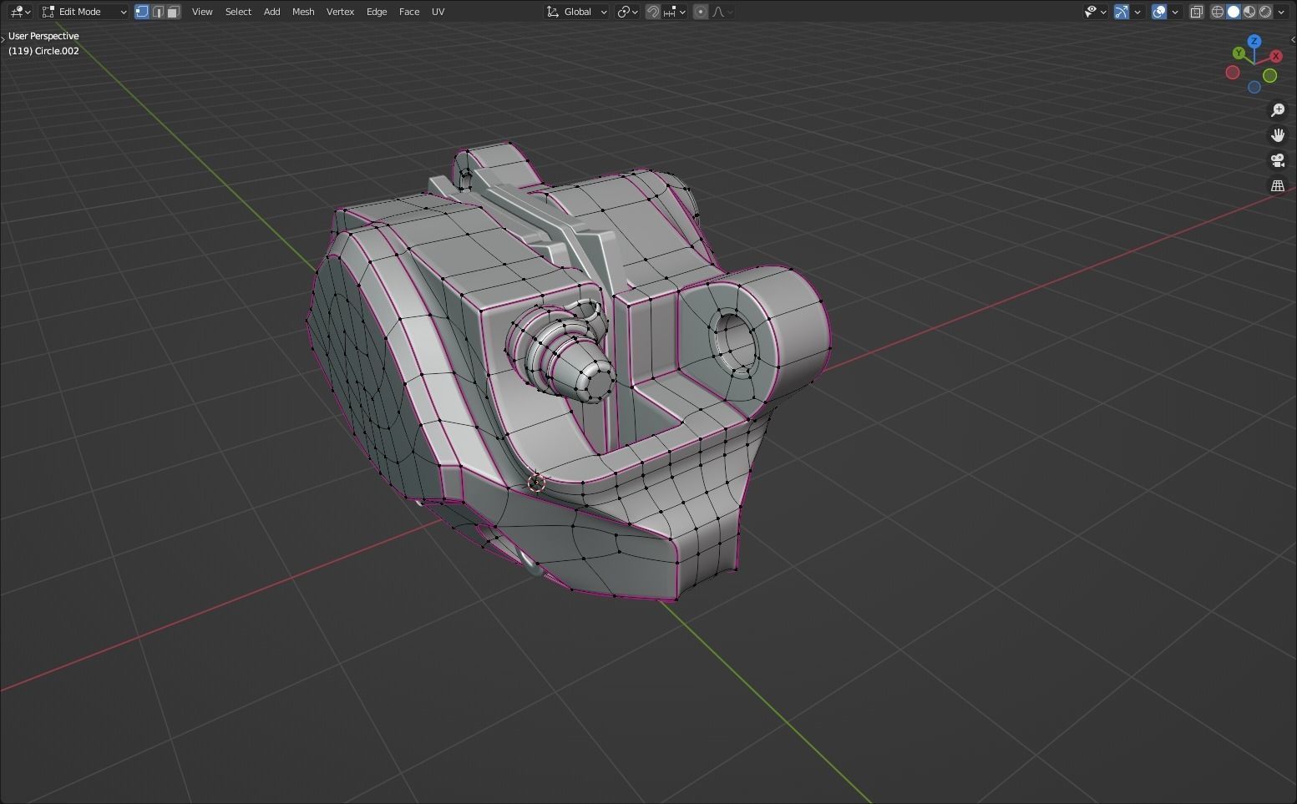Open the View menu
The width and height of the screenshot is (1297, 804).
(202, 12)
